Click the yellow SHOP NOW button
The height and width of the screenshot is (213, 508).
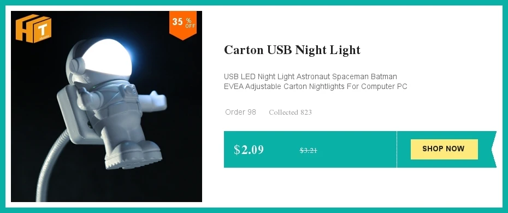click(444, 149)
